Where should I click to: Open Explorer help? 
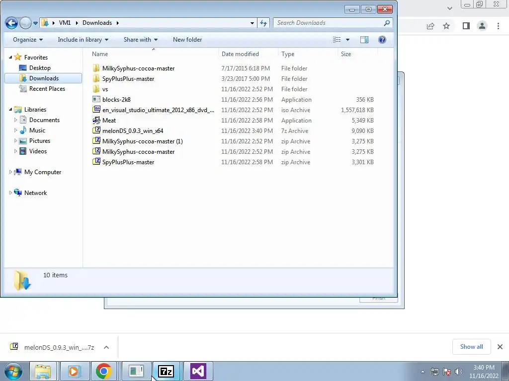382,40
